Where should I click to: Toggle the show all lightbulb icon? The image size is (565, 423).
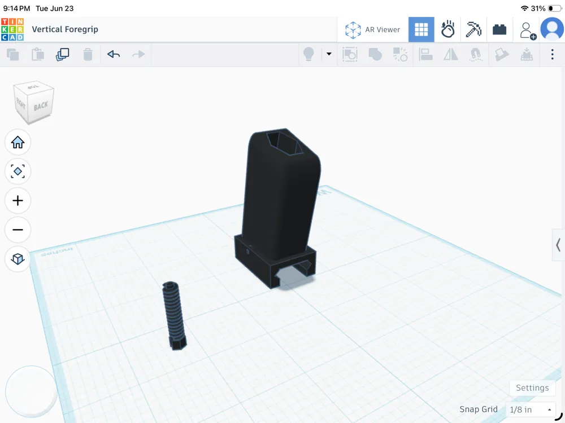pos(309,54)
